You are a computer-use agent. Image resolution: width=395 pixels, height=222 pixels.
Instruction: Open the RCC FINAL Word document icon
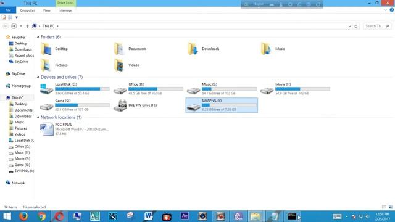47,129
